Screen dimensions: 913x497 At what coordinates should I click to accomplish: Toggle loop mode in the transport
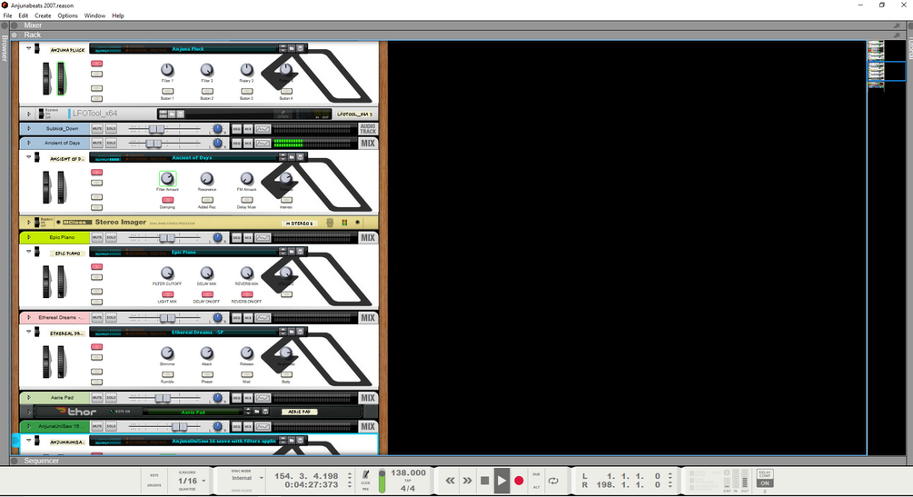point(553,481)
